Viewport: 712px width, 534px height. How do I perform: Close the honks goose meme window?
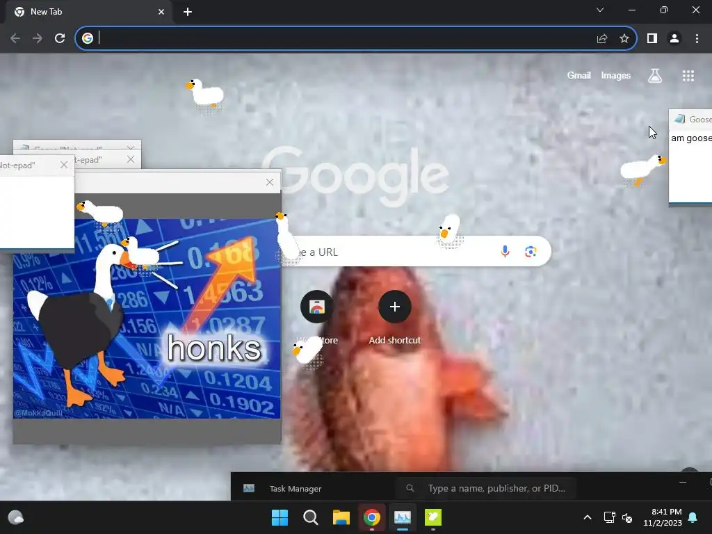[270, 182]
